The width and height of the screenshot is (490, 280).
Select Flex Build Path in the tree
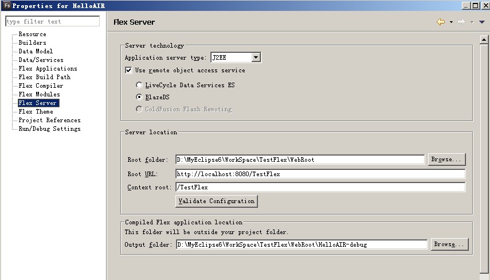click(x=44, y=77)
